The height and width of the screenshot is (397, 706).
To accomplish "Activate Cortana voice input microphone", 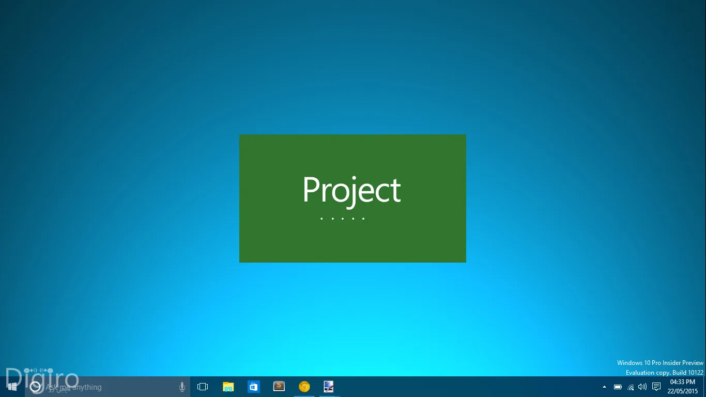I will (x=182, y=387).
